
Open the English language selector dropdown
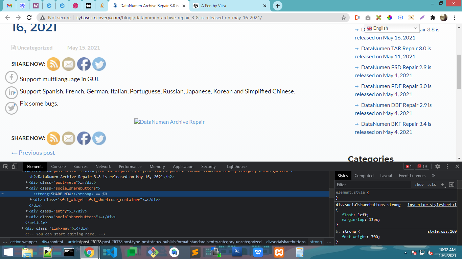[392, 28]
